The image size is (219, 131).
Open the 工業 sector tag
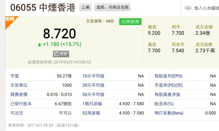pos(85,7)
